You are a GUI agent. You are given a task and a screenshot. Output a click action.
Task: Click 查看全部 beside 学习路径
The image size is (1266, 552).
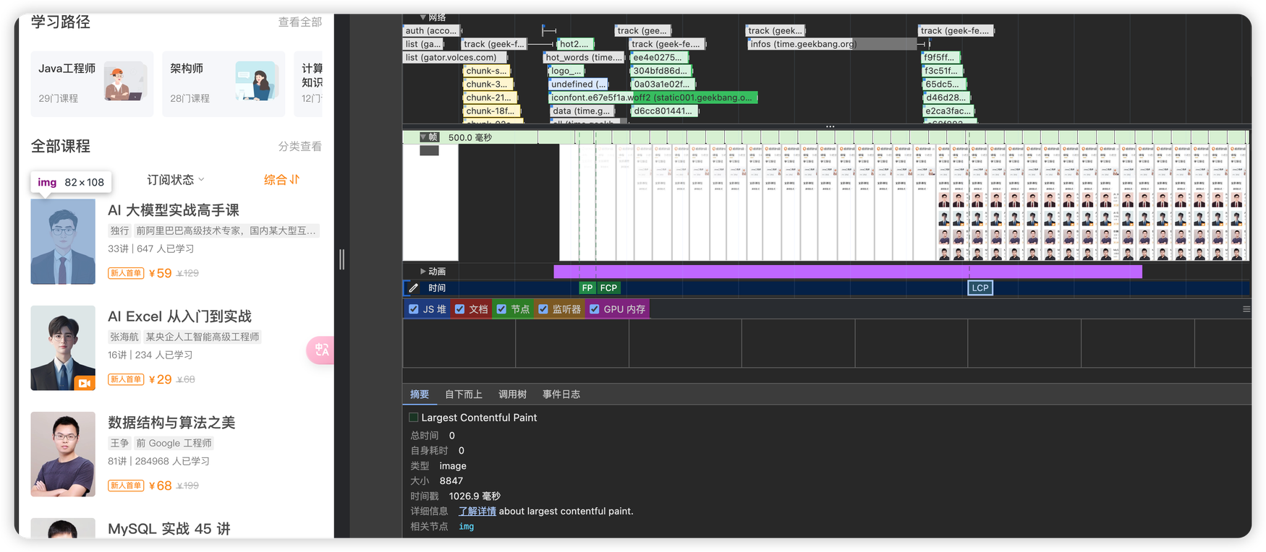[x=299, y=22]
